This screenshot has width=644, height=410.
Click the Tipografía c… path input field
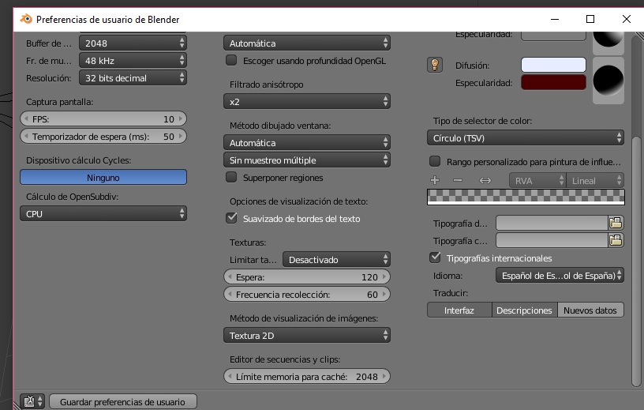[x=552, y=240]
